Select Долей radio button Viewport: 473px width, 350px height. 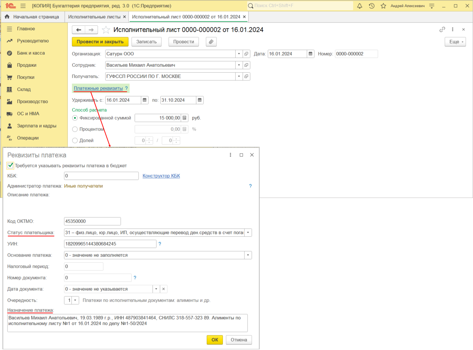click(75, 140)
